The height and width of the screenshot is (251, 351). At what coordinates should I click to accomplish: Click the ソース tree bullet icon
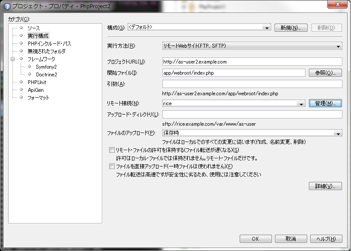[21, 28]
